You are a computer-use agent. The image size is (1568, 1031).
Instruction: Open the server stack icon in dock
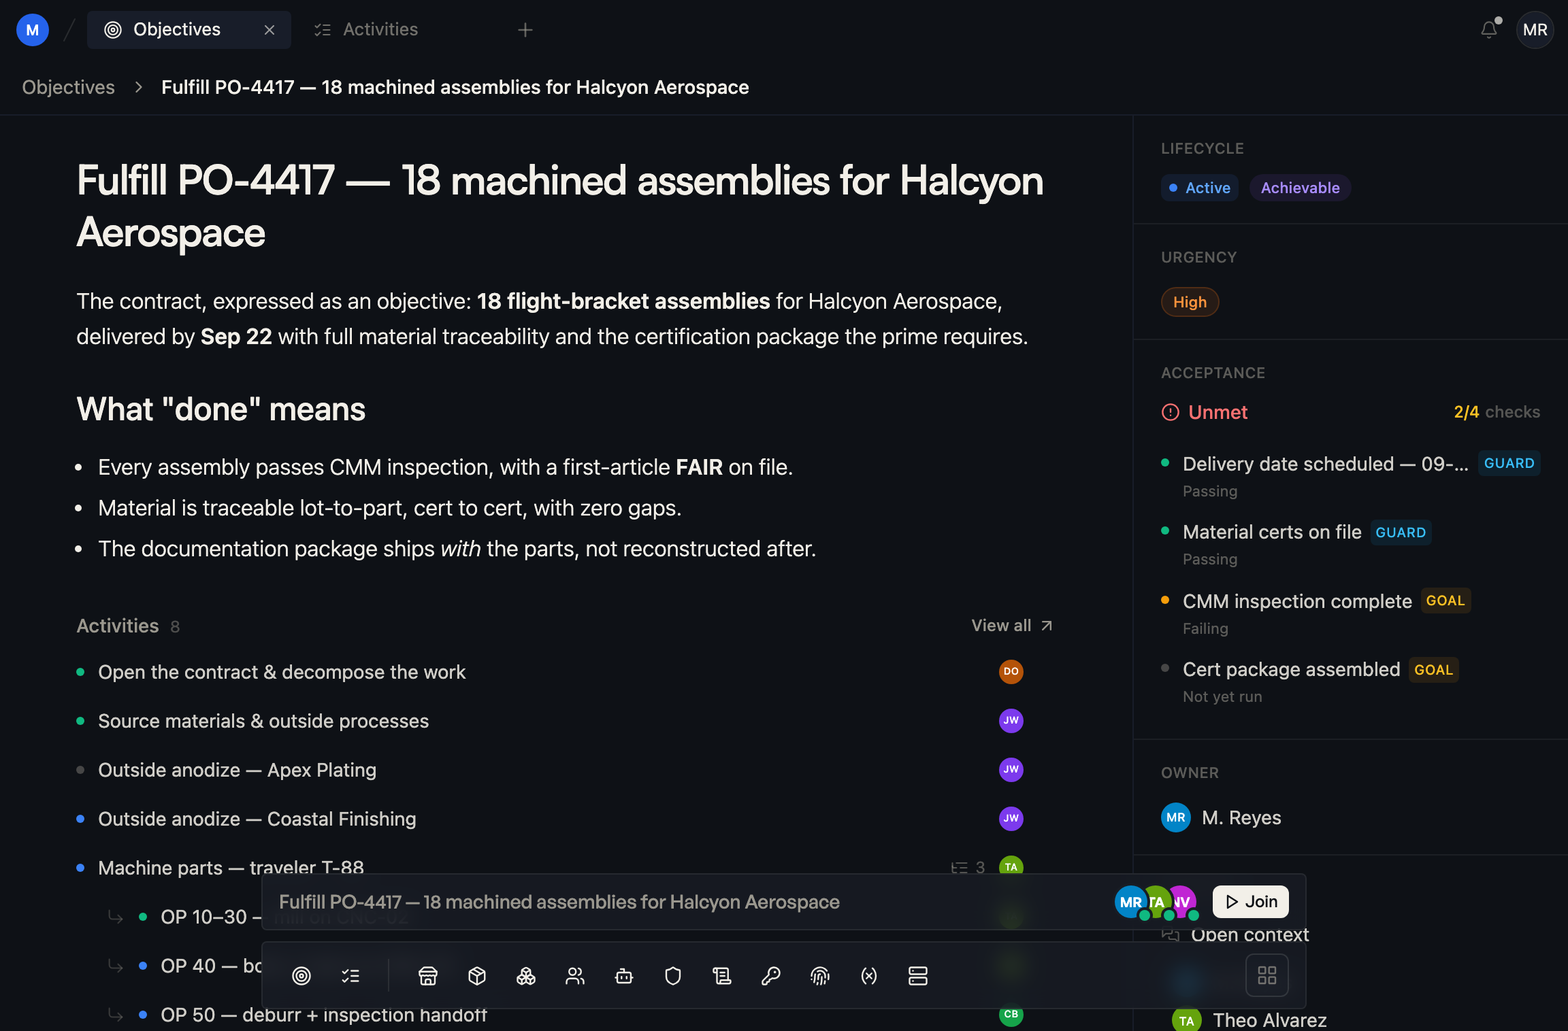coord(918,976)
